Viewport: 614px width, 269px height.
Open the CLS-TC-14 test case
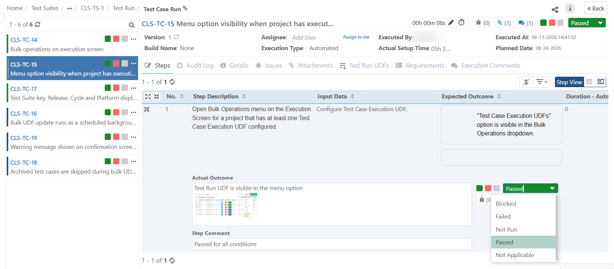click(24, 40)
